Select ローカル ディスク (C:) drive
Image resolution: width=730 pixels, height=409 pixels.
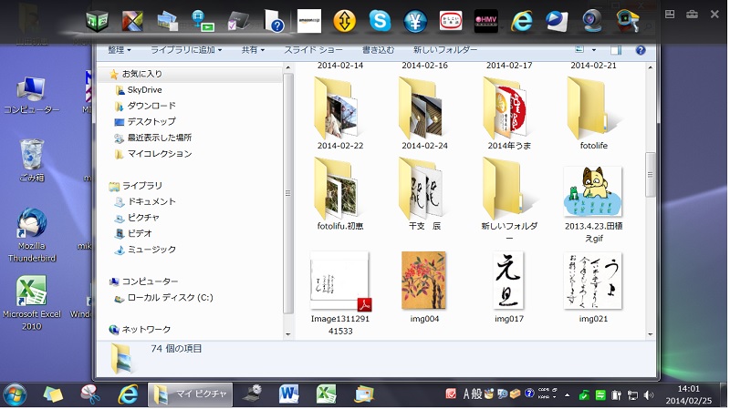170,298
